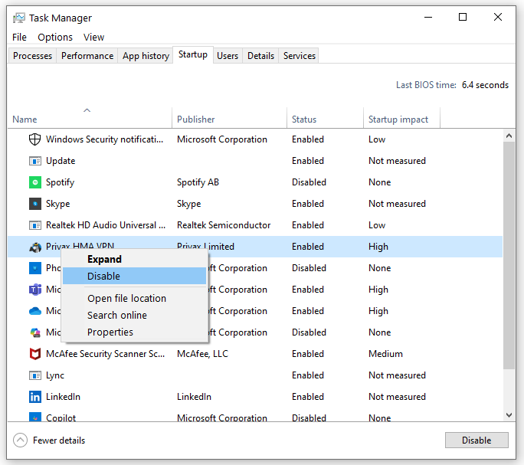The width and height of the screenshot is (524, 465).
Task: Click the Medium startup impact value
Action: point(385,354)
